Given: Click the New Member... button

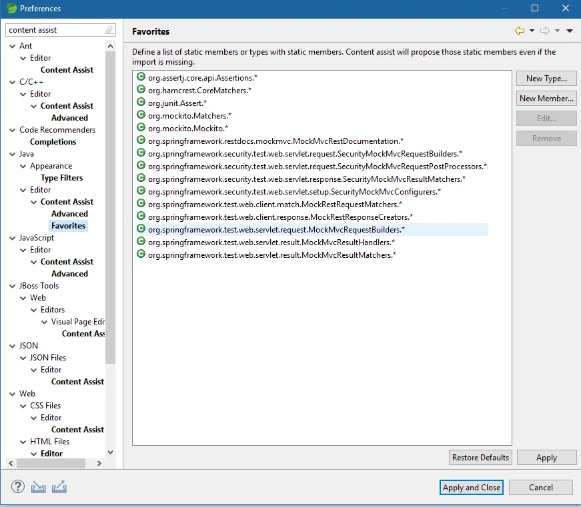Looking at the screenshot, I should coord(546,99).
